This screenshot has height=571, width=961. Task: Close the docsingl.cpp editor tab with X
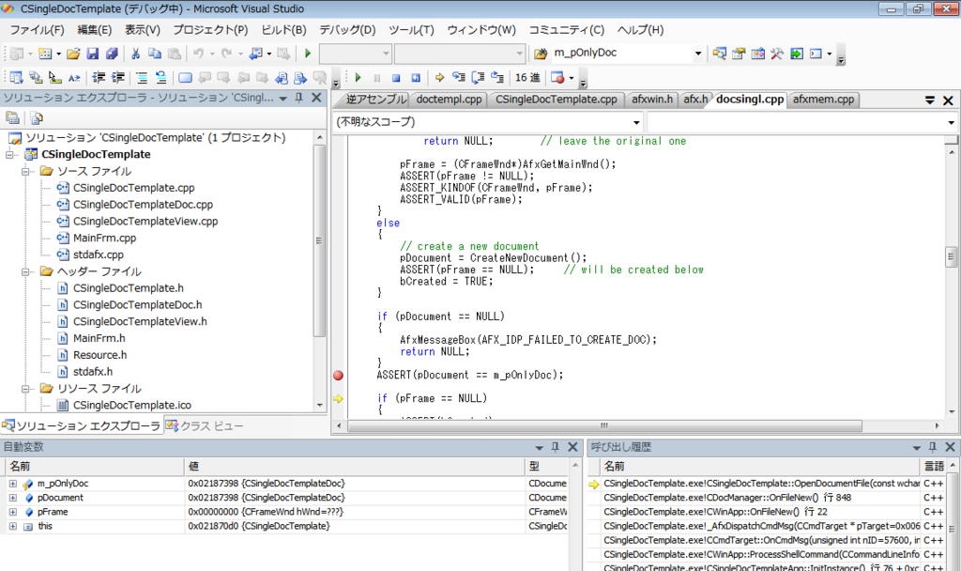pos(948,100)
